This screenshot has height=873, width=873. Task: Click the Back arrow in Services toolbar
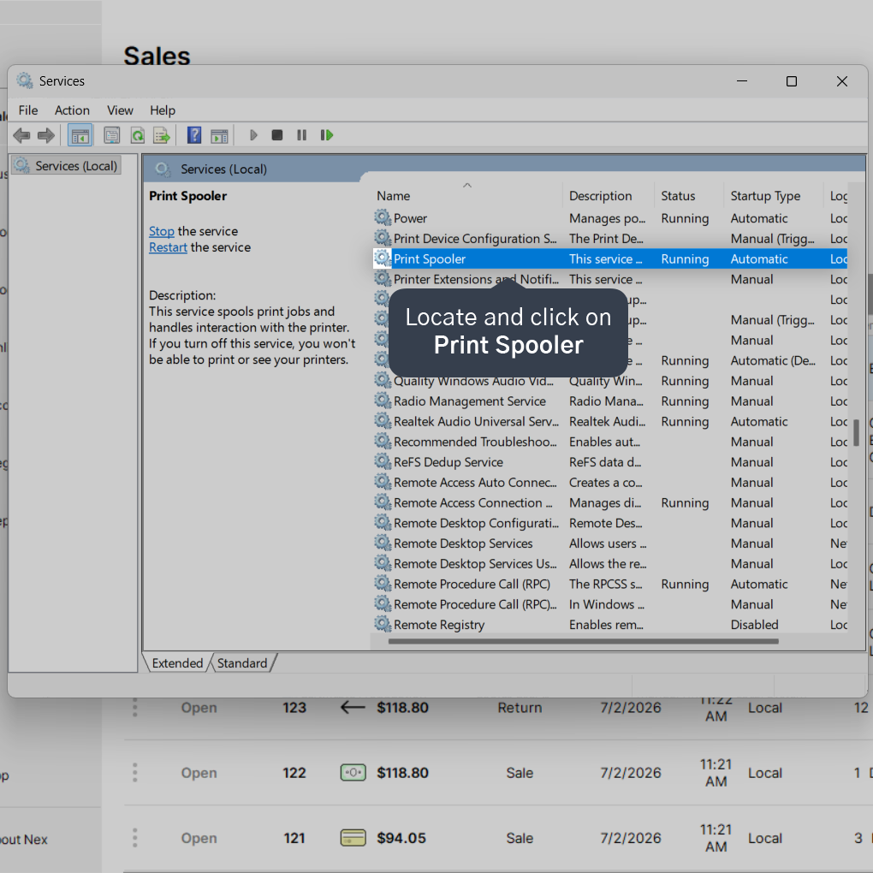(21, 135)
